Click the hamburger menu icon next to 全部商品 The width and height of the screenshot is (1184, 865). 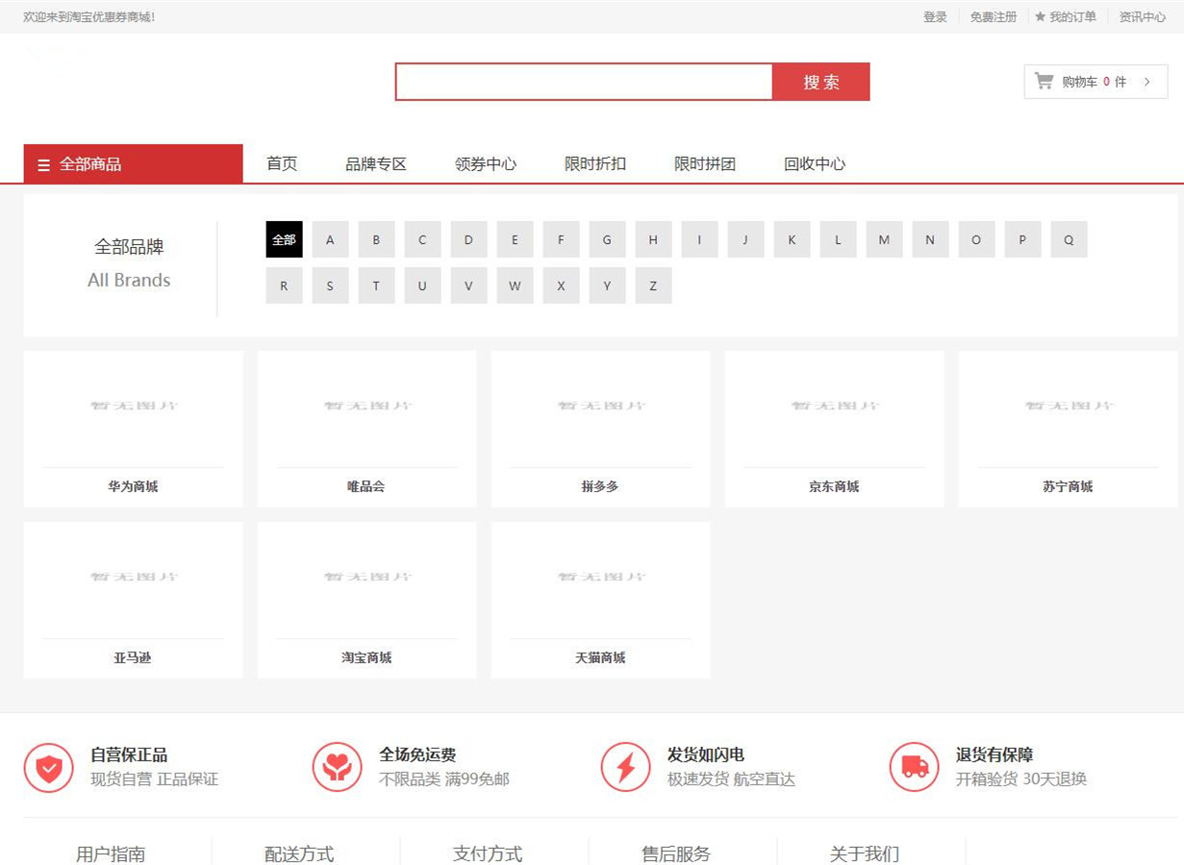(43, 165)
